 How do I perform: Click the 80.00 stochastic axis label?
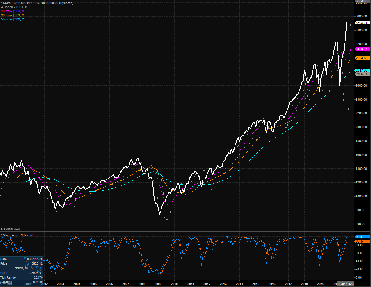coord(359,245)
